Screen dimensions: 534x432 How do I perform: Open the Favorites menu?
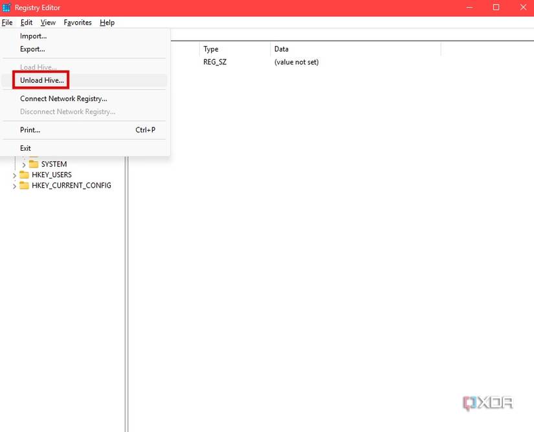coord(78,23)
